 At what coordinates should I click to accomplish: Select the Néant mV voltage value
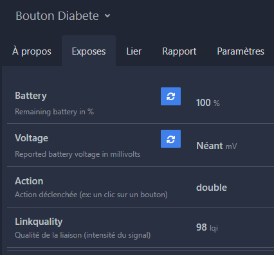pyautogui.click(x=217, y=146)
